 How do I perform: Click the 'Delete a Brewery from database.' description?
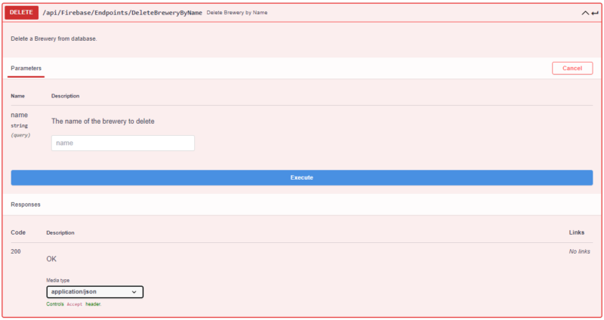click(x=54, y=38)
